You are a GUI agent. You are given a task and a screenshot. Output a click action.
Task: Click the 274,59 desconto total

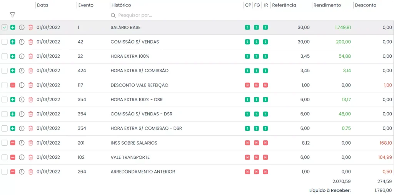[x=384, y=181]
